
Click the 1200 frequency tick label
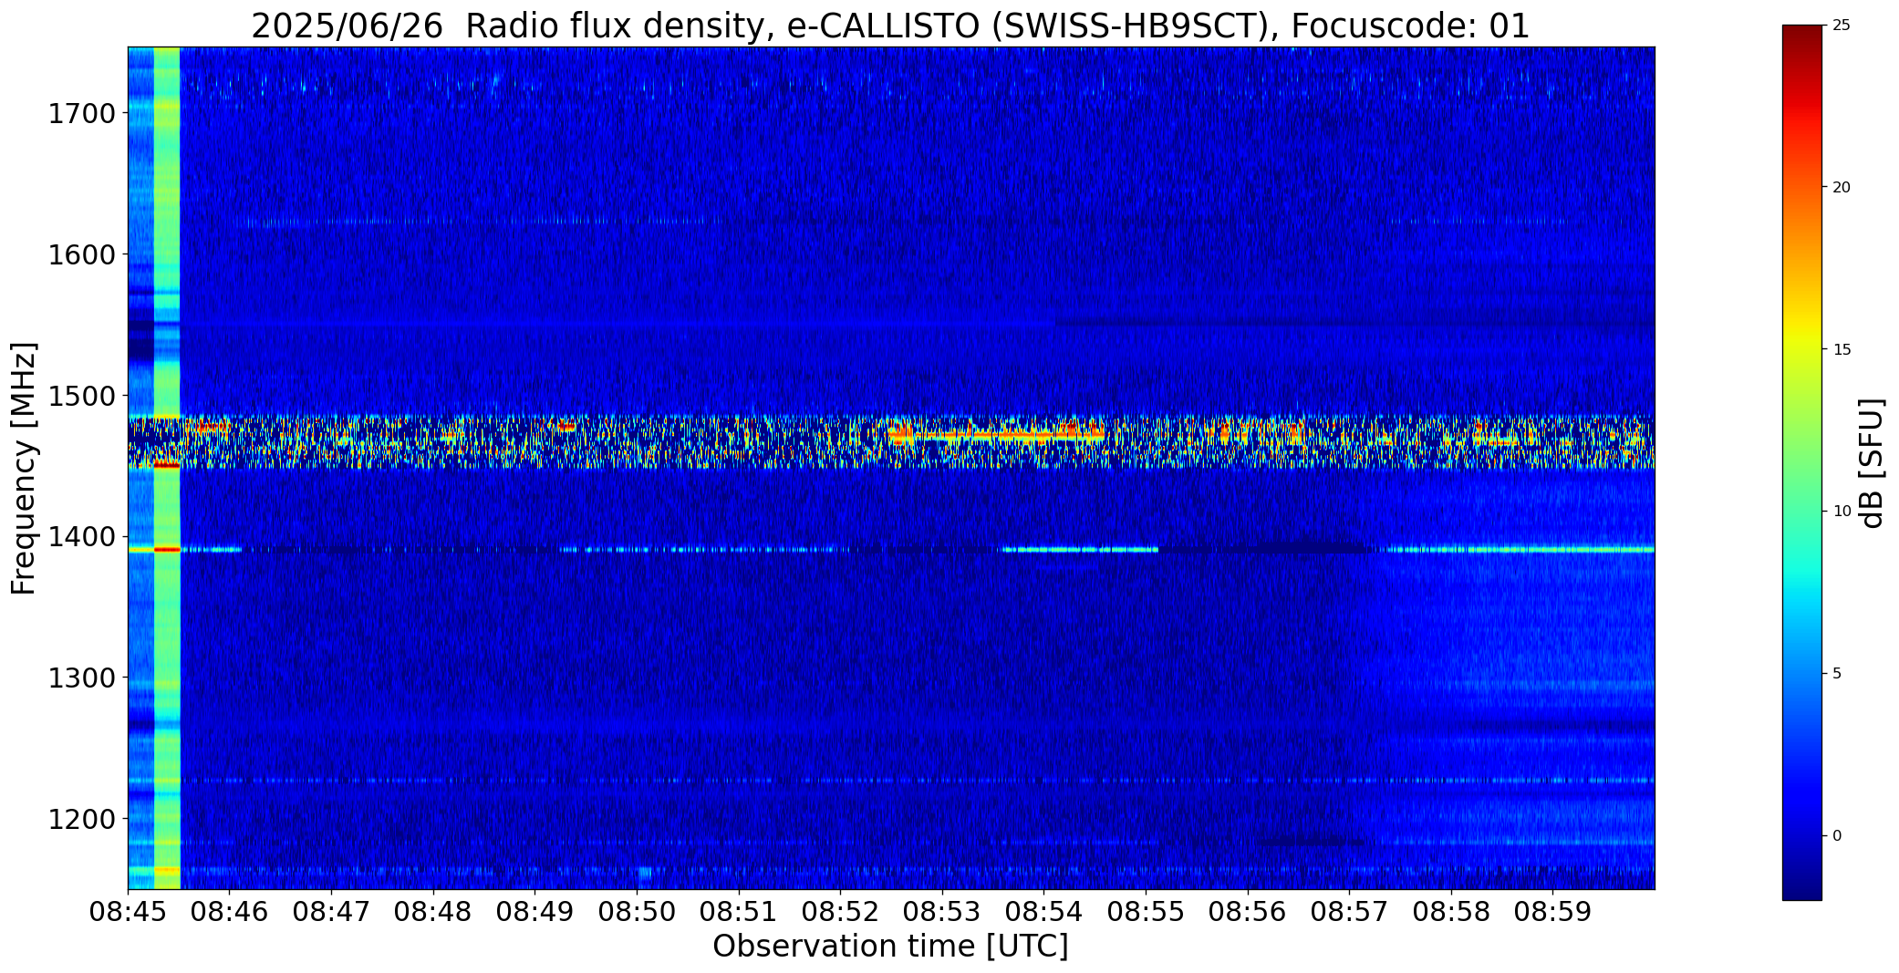pyautogui.click(x=81, y=819)
